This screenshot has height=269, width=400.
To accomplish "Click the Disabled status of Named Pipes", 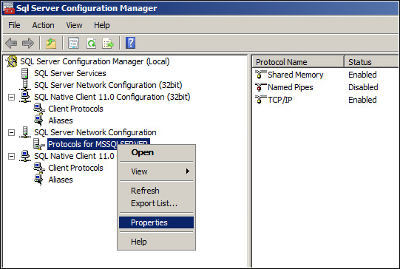I will coord(363,87).
